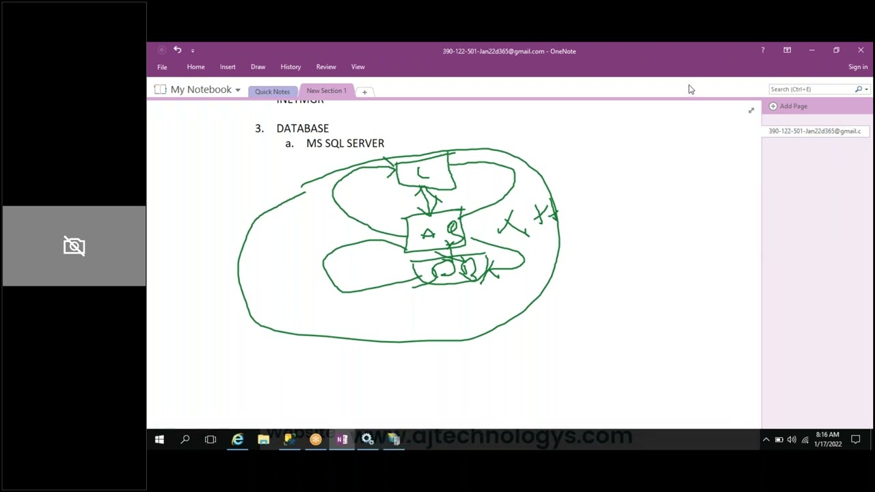The height and width of the screenshot is (492, 875).
Task: Open the search scope dropdown arrow
Action: [866, 90]
